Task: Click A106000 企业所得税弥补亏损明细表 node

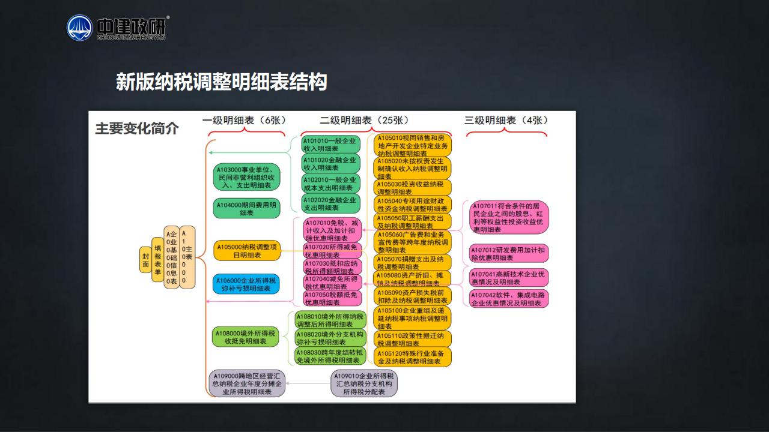Action: pyautogui.click(x=247, y=284)
